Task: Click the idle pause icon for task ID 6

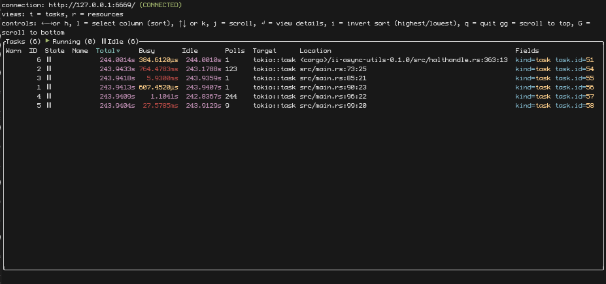Action: click(x=48, y=60)
